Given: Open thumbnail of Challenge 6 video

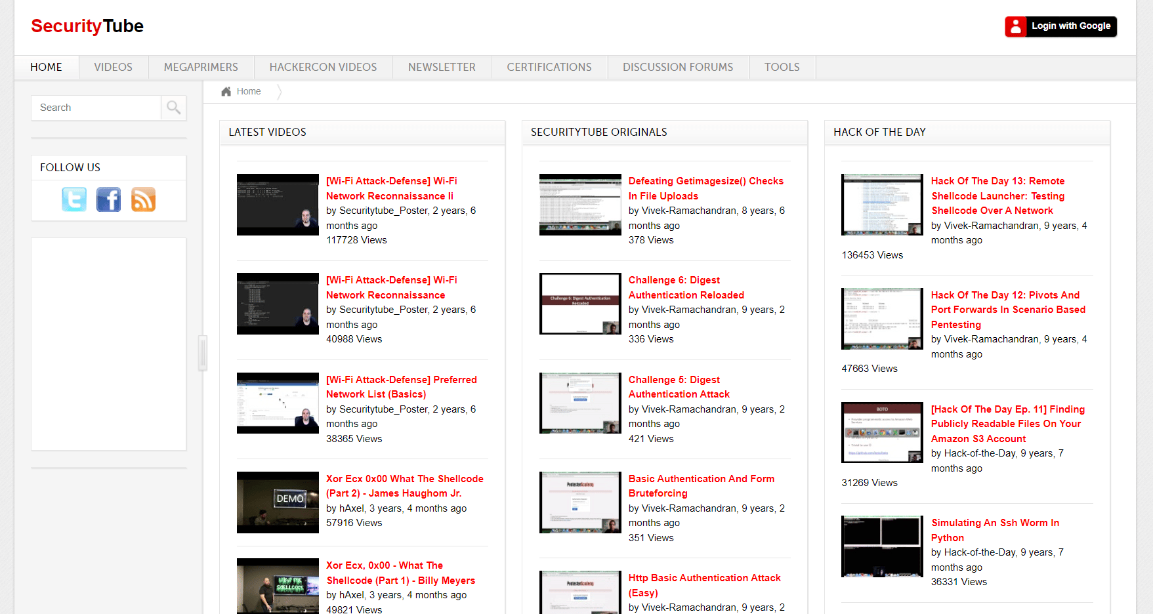Looking at the screenshot, I should pyautogui.click(x=580, y=304).
